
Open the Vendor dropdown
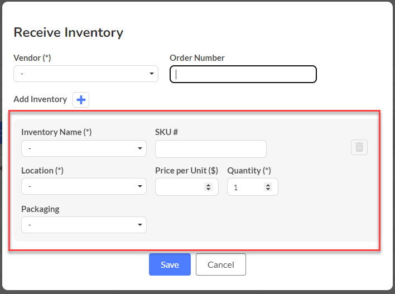86,74
